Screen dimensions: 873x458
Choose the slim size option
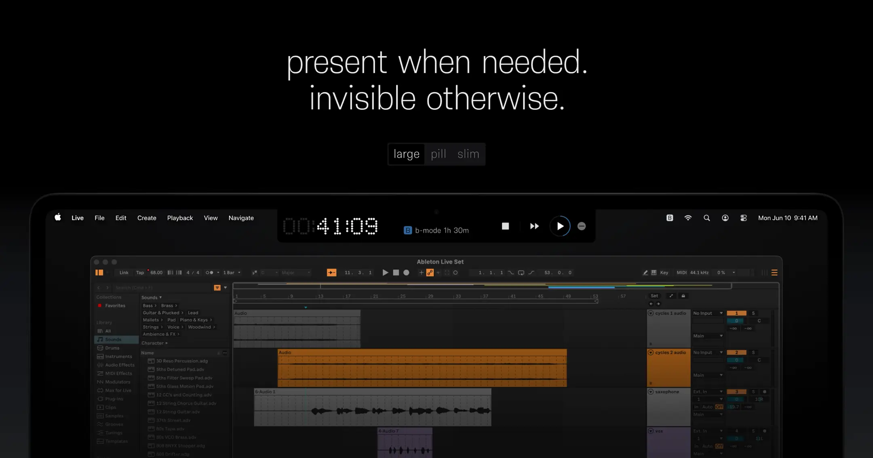[x=468, y=154]
